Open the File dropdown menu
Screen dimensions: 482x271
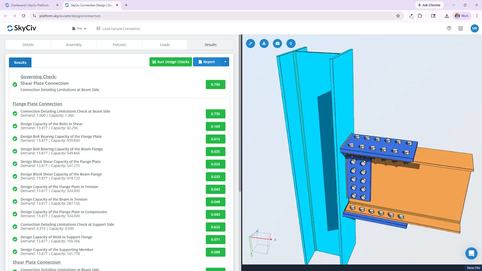(x=79, y=29)
